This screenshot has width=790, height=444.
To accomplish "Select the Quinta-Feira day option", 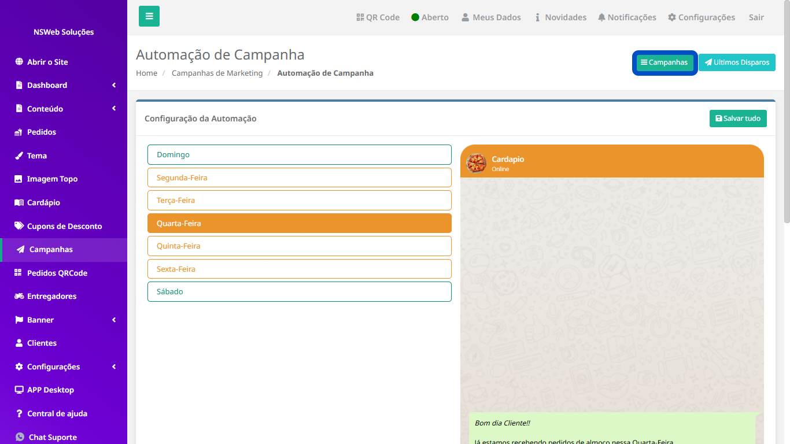I will click(300, 246).
